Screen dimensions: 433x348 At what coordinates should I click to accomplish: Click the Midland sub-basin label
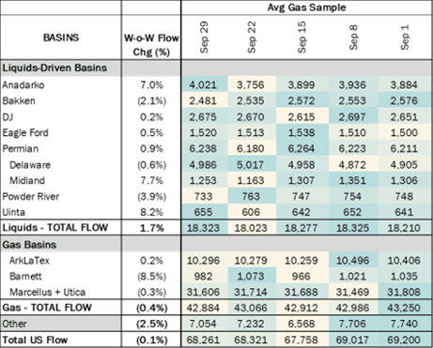point(27,181)
